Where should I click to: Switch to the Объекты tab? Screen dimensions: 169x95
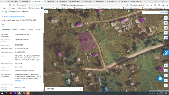pyautogui.click(x=23, y=29)
